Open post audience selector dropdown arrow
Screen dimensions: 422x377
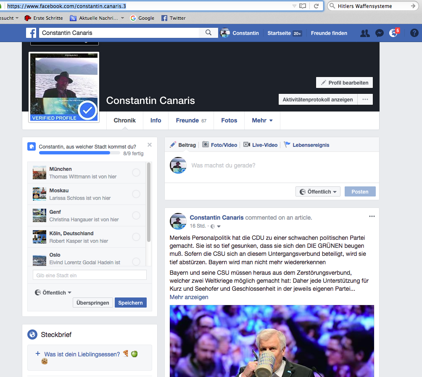coord(219,226)
